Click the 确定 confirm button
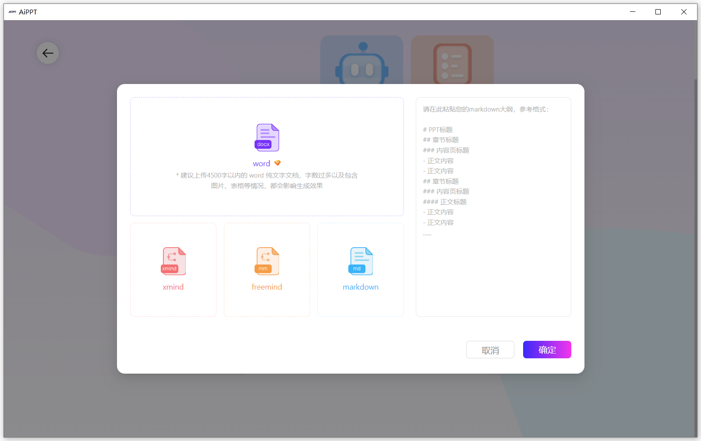The image size is (701, 441). 547,350
